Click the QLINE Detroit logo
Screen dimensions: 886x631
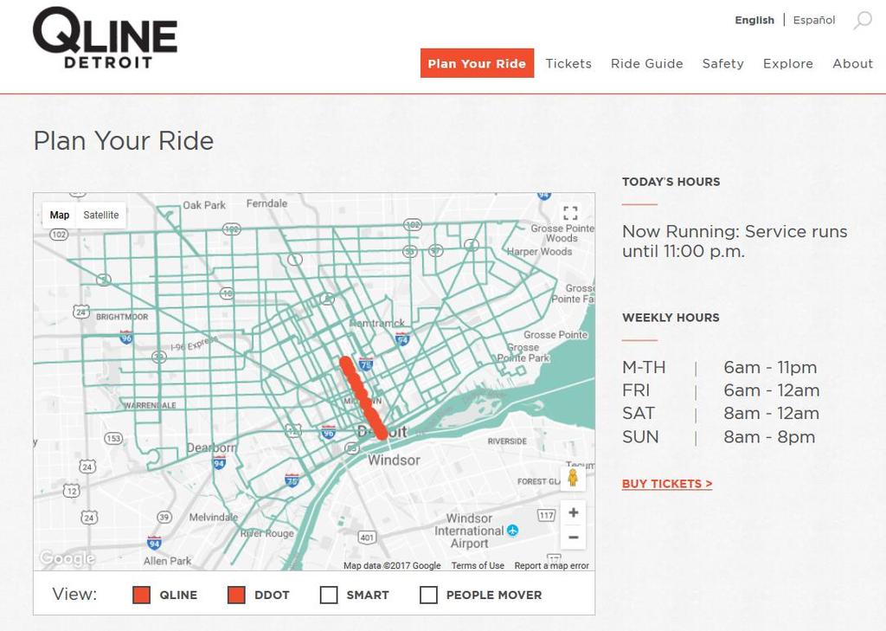105,38
